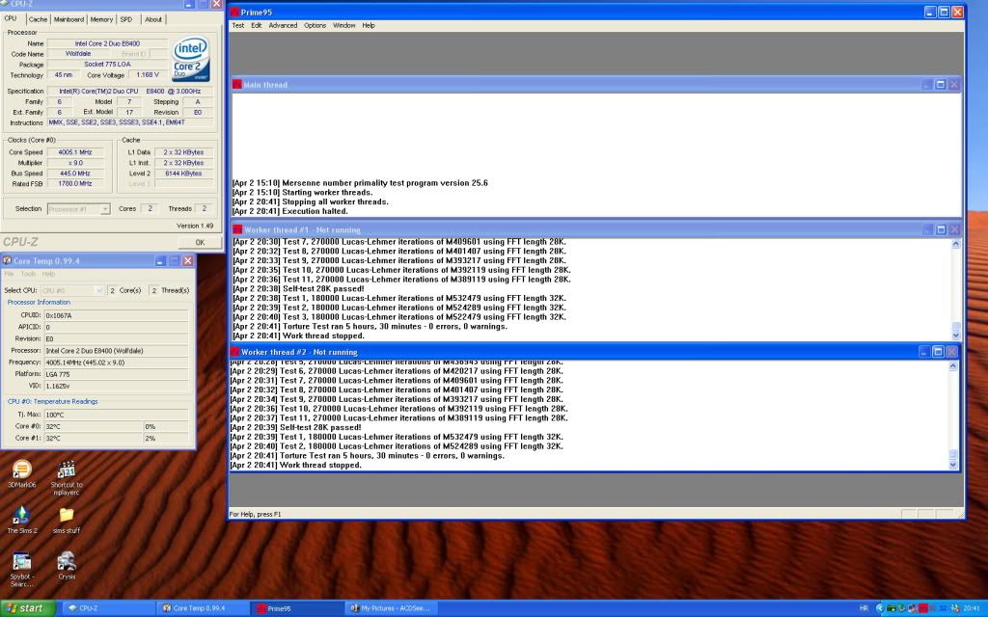The width and height of the screenshot is (988, 617).
Task: Switch to the About tab in CPU-Z
Action: click(153, 19)
